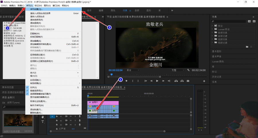Click the Go to Out point icon
This screenshot has height=138, width=258.
pos(169,81)
